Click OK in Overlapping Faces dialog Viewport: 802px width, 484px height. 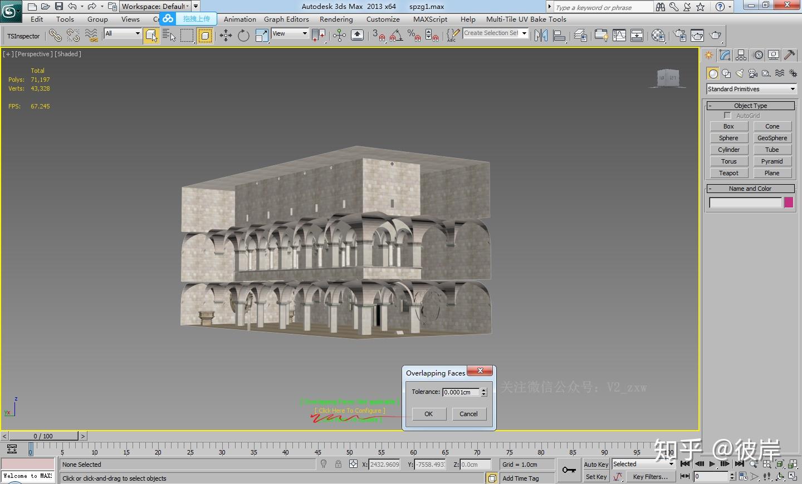click(428, 414)
